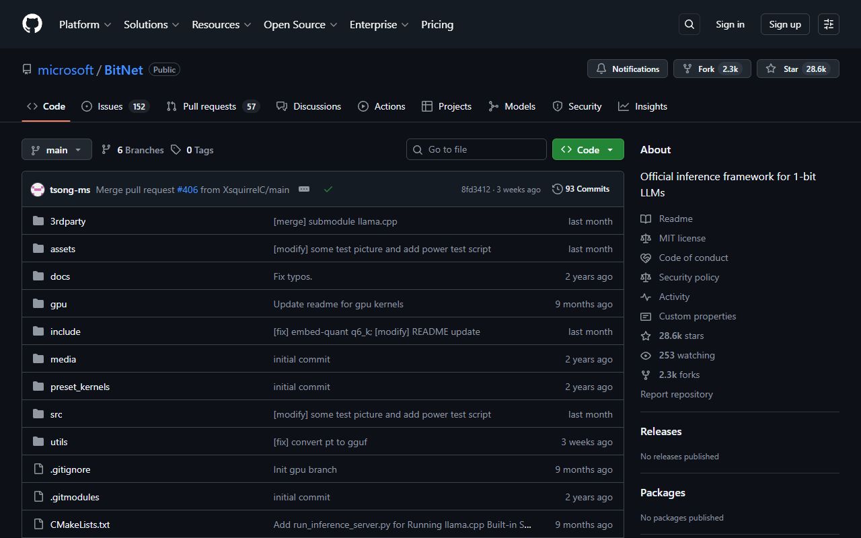Click the Go to file search field
Screen dimensions: 861x538
click(x=476, y=149)
